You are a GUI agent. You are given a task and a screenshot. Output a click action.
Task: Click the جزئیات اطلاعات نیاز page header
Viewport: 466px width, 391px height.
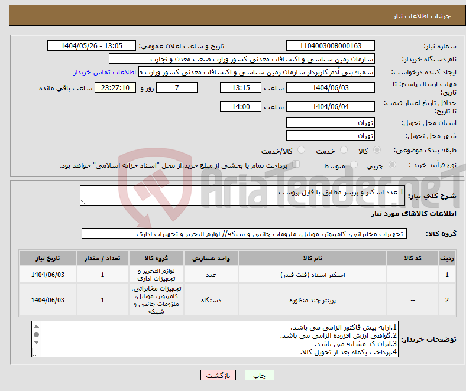coord(422,16)
